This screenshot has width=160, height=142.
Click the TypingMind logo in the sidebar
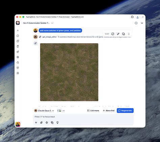point(18,23)
